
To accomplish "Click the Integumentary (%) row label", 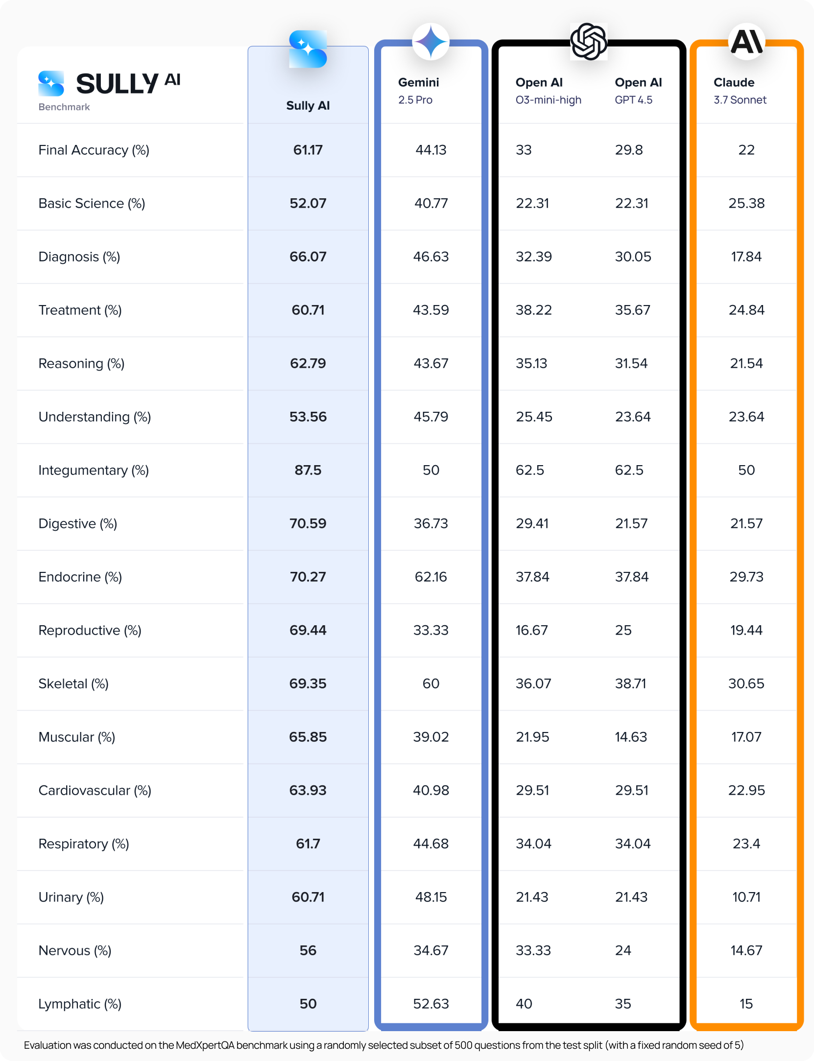I will 94,470.
